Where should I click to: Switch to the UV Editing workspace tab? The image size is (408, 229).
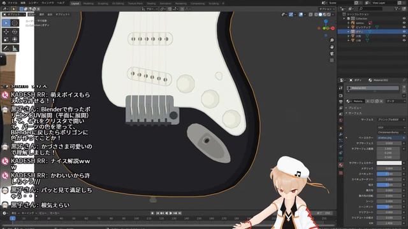click(x=118, y=4)
